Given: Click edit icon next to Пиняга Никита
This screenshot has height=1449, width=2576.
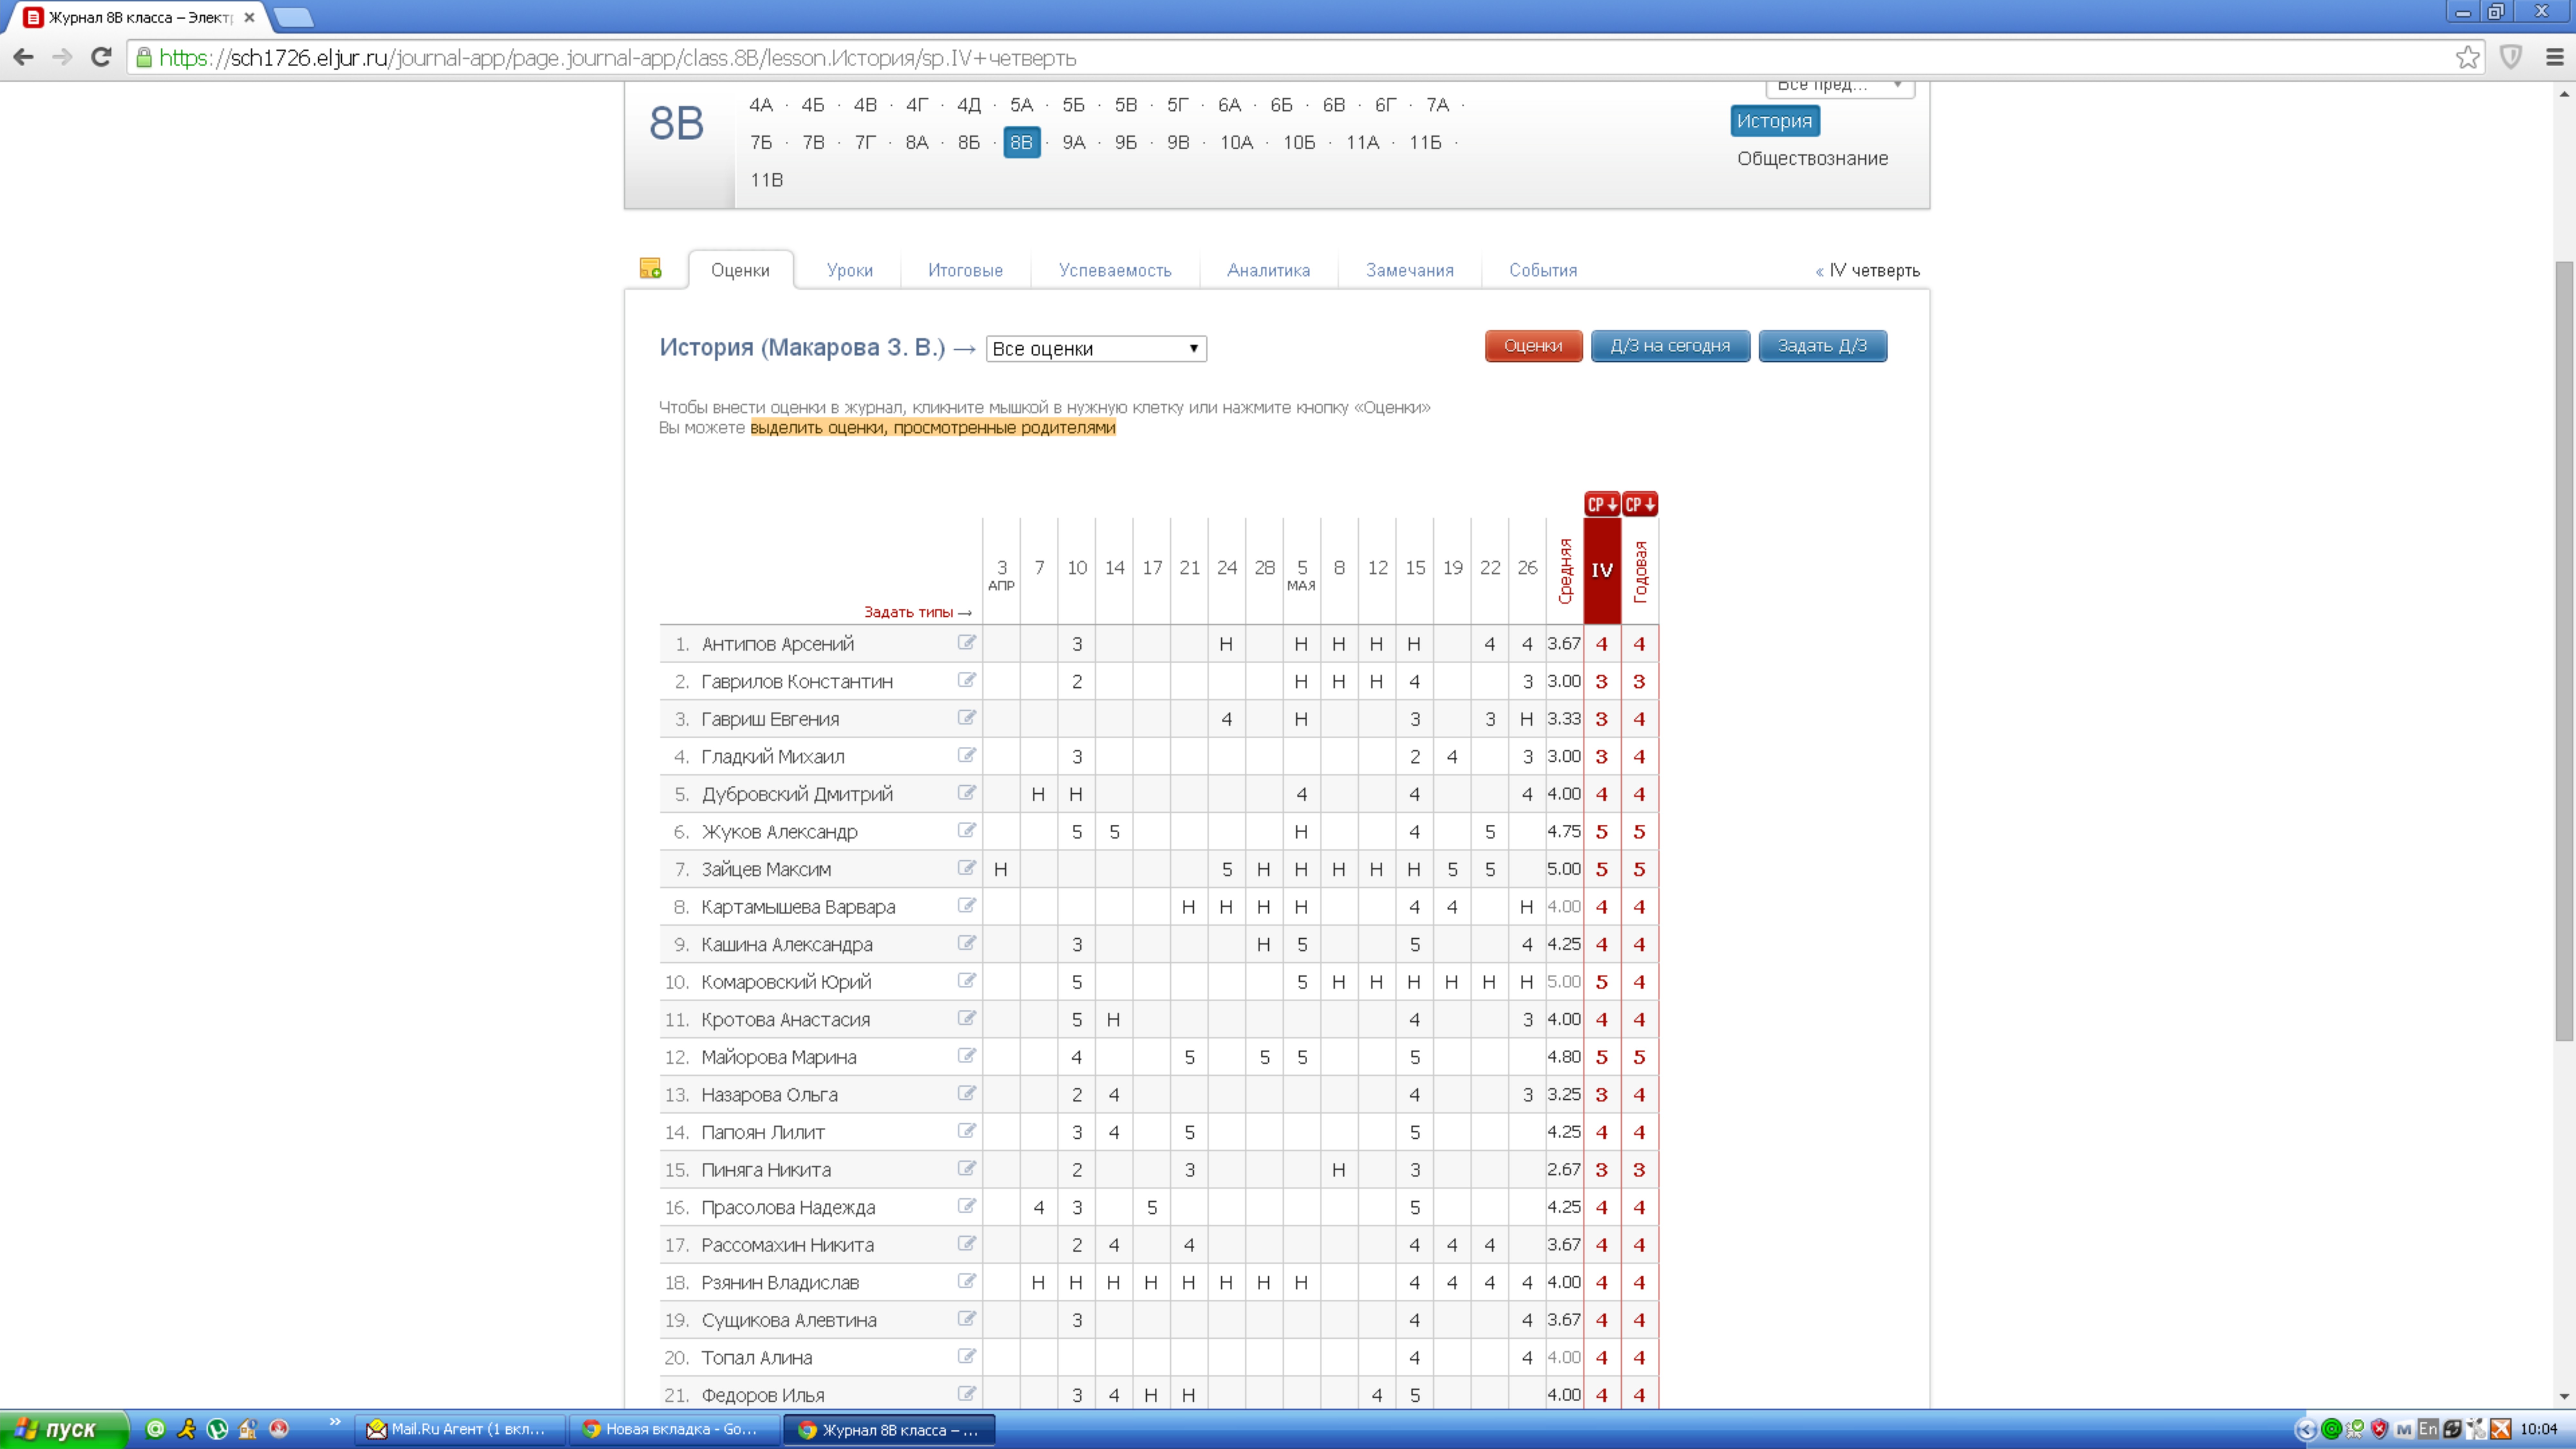Looking at the screenshot, I should click(966, 1168).
